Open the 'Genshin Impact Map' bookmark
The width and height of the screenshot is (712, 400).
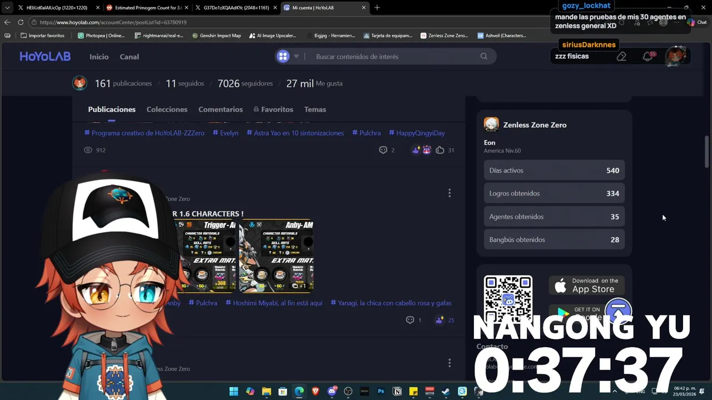[x=217, y=36]
